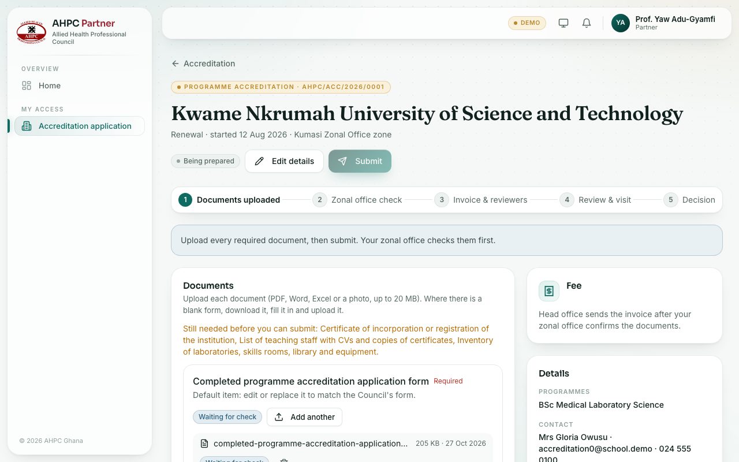Click the Still needed before submit warning
This screenshot has width=739, height=462.
tap(338, 340)
